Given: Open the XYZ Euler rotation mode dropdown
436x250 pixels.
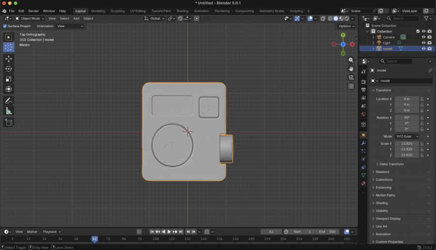Looking at the screenshot, I should (x=407, y=137).
